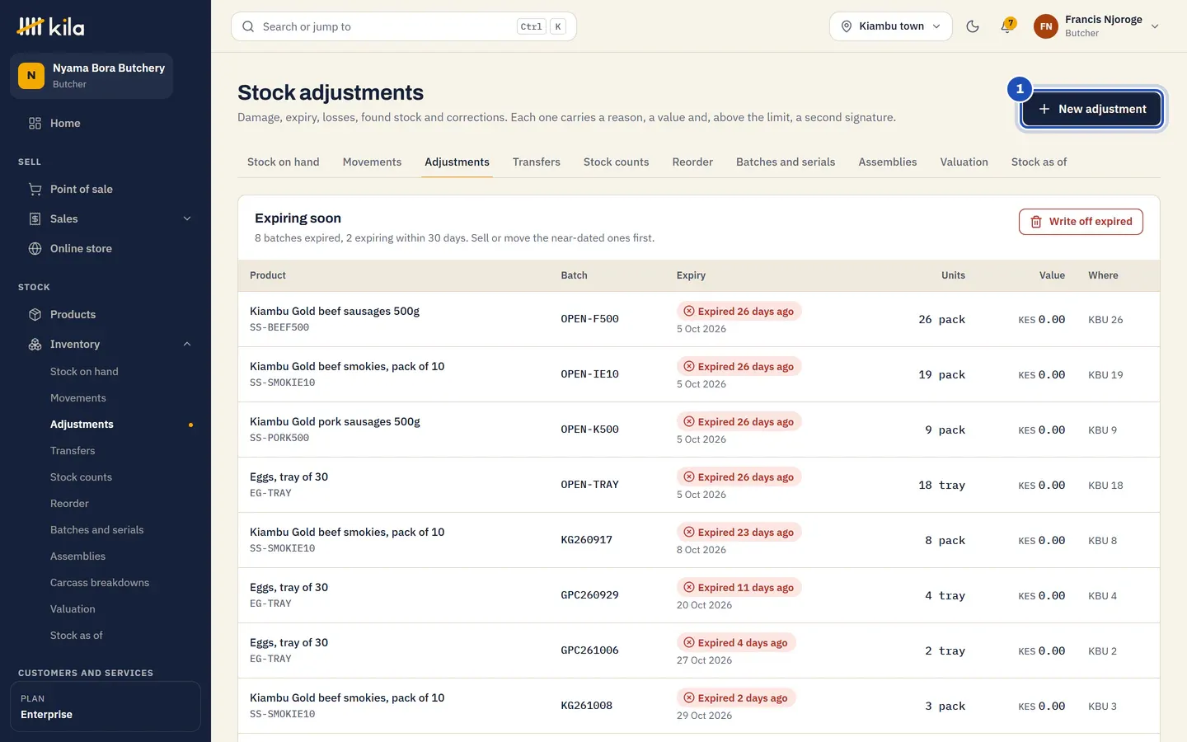The width and height of the screenshot is (1187, 742).
Task: Click expired icon on OPEN-F500 row
Action: coord(689,311)
